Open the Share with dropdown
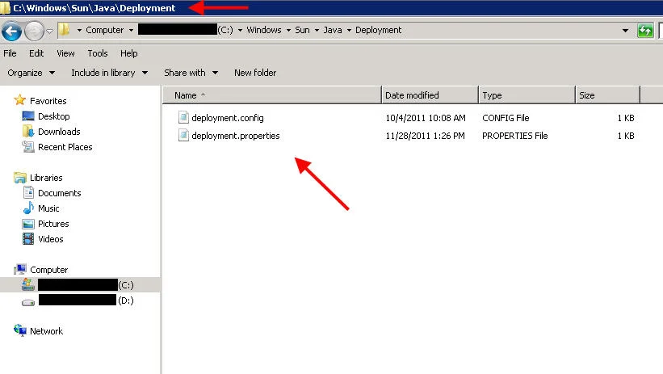 click(191, 73)
